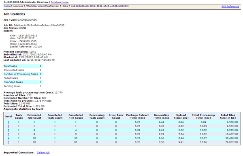
Task: Open level 4 statistics link
Action: (9, 138)
